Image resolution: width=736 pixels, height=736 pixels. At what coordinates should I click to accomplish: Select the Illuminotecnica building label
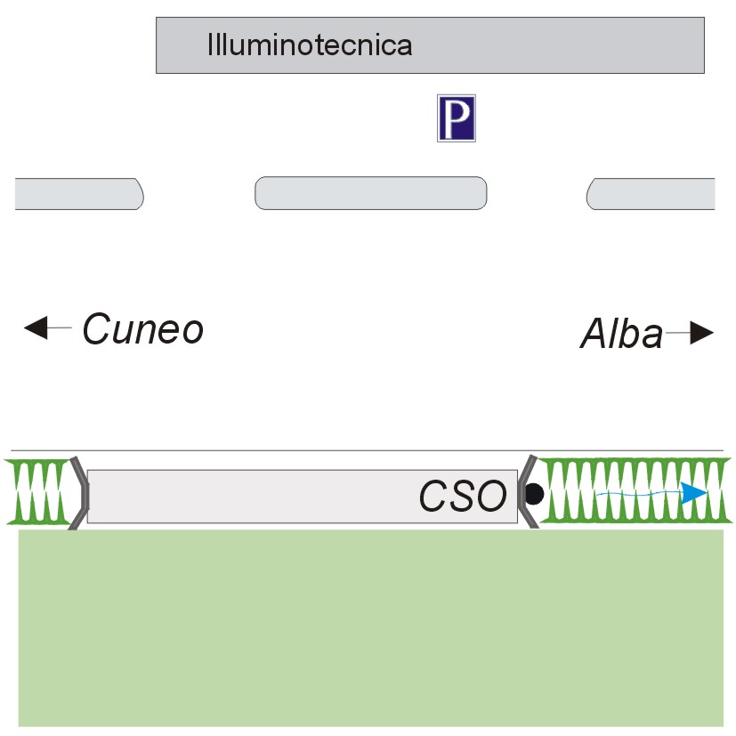point(310,45)
